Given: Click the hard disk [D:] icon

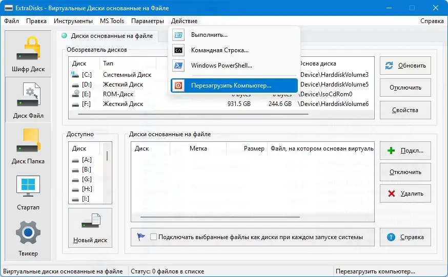Looking at the screenshot, I should coord(75,84).
